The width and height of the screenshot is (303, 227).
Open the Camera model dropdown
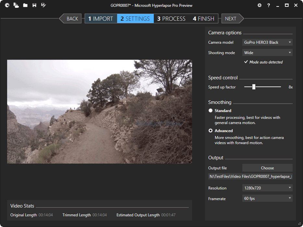pyautogui.click(x=267, y=42)
